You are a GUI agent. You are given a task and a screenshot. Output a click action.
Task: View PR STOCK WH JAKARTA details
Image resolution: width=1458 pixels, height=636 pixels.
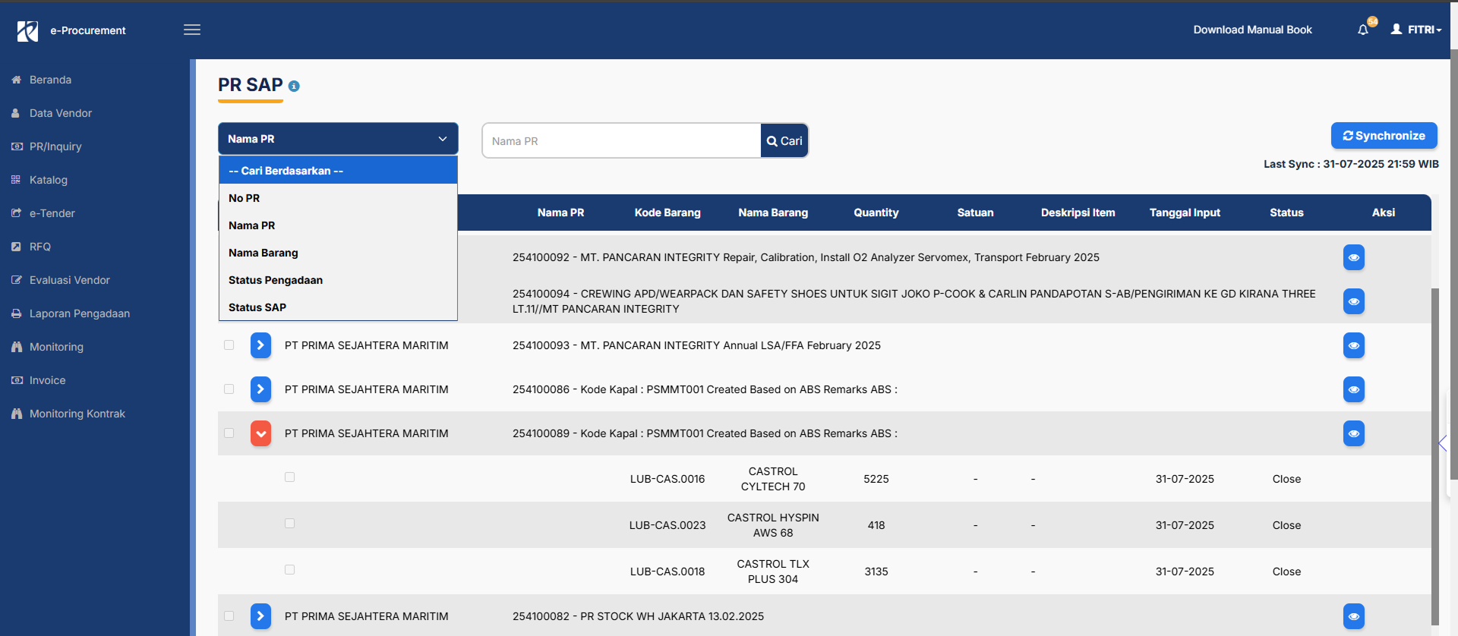[1353, 616]
